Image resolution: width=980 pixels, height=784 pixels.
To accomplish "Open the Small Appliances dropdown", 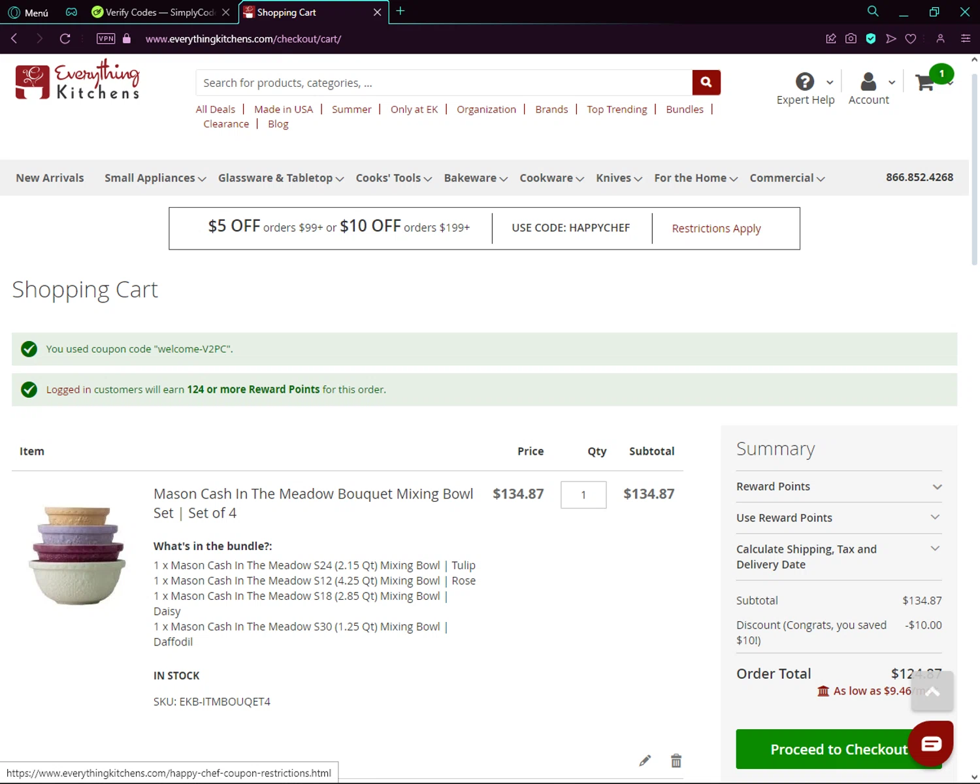I will [155, 178].
